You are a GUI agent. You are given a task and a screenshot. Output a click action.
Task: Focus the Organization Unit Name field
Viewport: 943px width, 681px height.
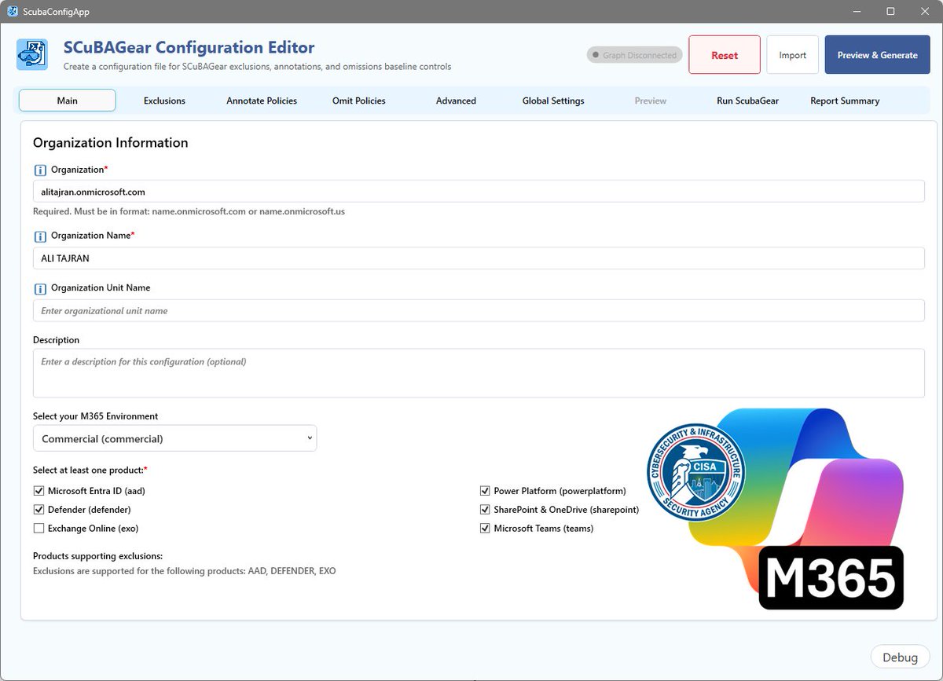click(479, 310)
